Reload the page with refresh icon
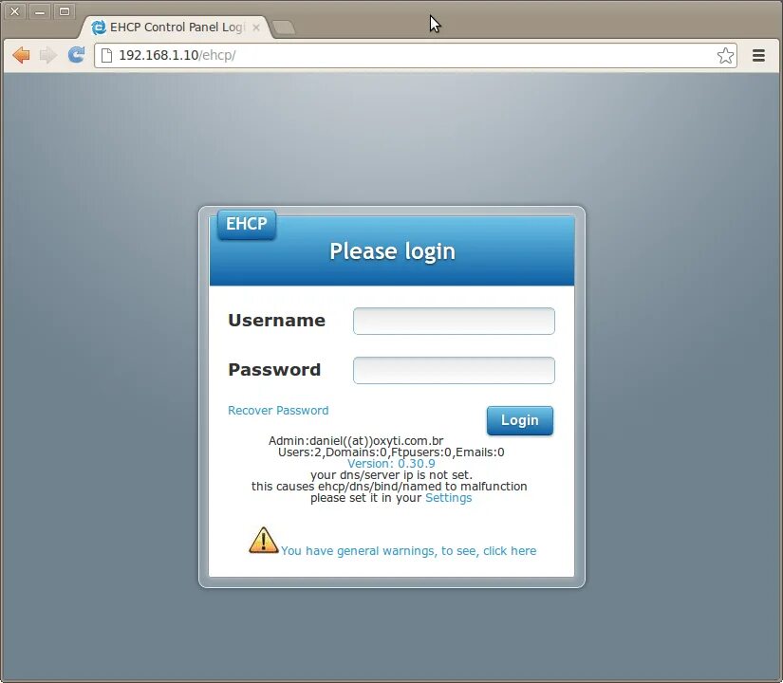The height and width of the screenshot is (683, 783). click(76, 54)
